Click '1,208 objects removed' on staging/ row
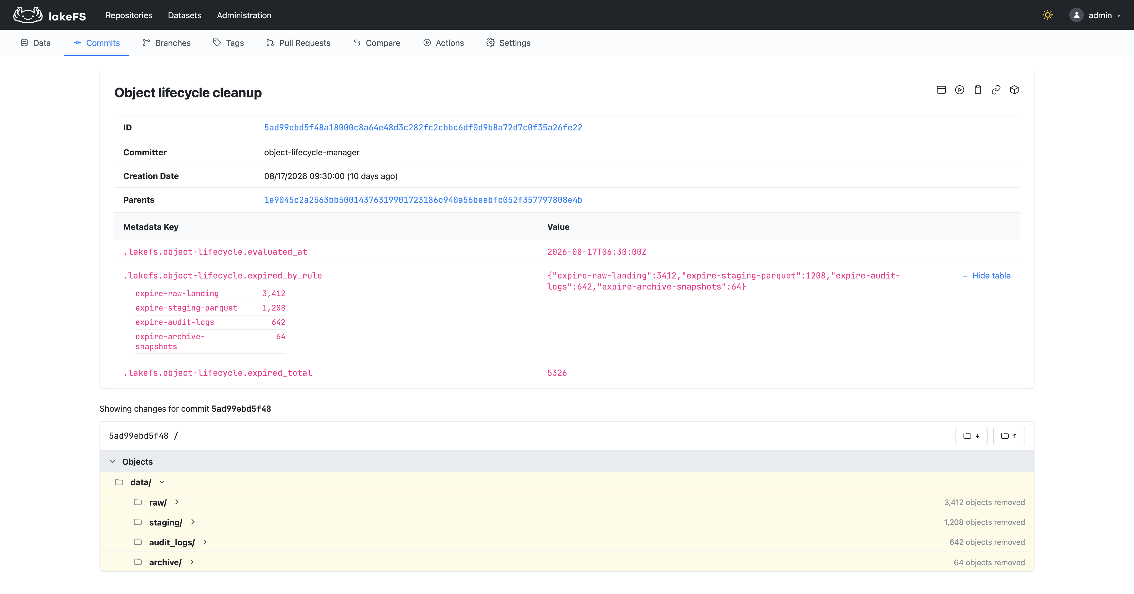The width and height of the screenshot is (1134, 594). [x=984, y=522]
